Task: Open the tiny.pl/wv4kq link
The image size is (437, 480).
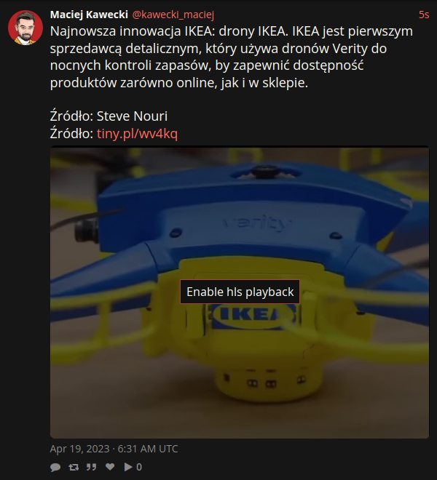Action: (x=137, y=134)
